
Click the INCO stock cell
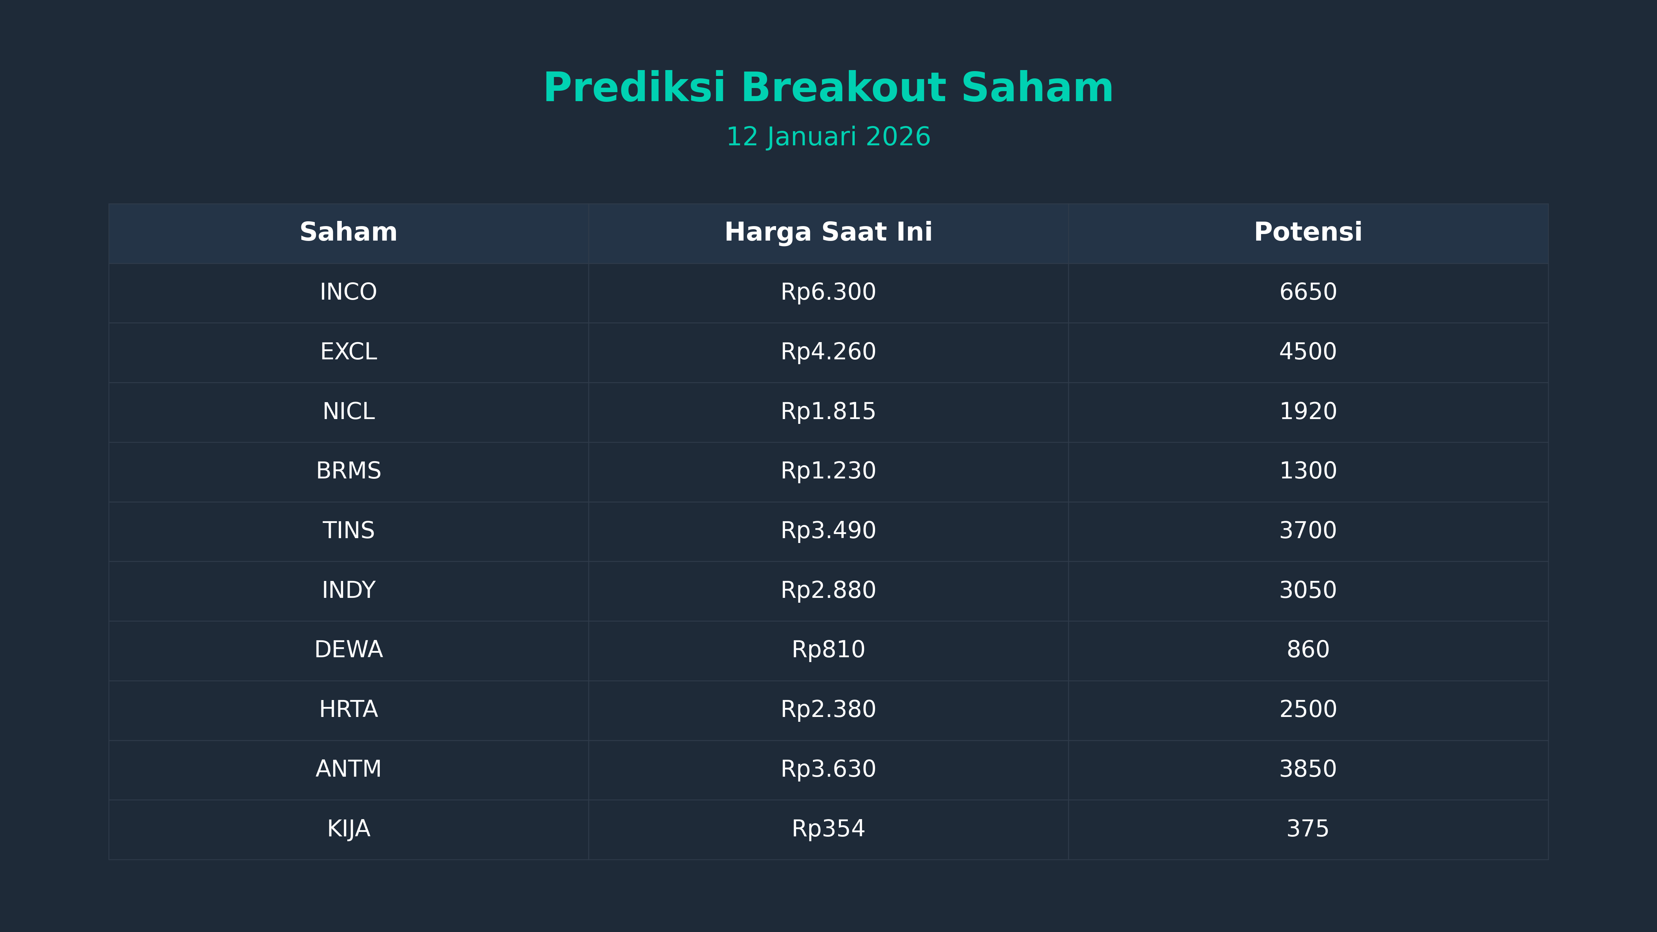[348, 292]
